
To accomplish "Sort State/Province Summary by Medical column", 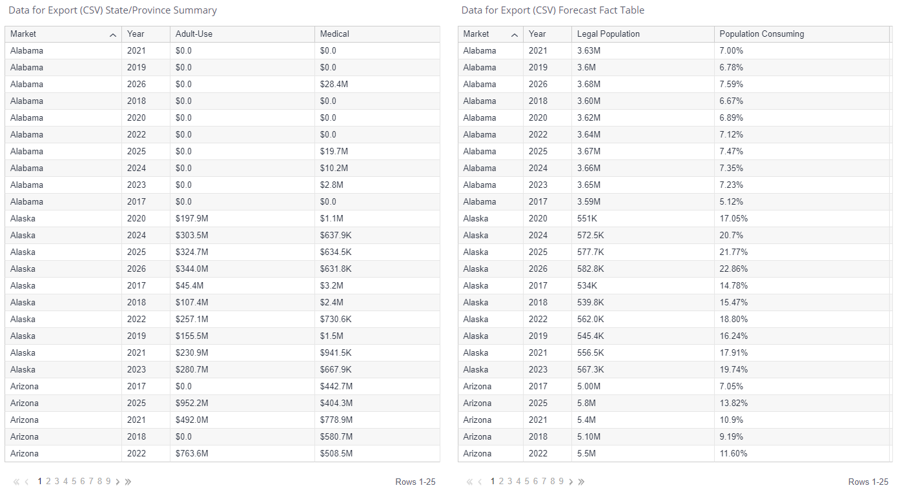I will click(x=334, y=34).
